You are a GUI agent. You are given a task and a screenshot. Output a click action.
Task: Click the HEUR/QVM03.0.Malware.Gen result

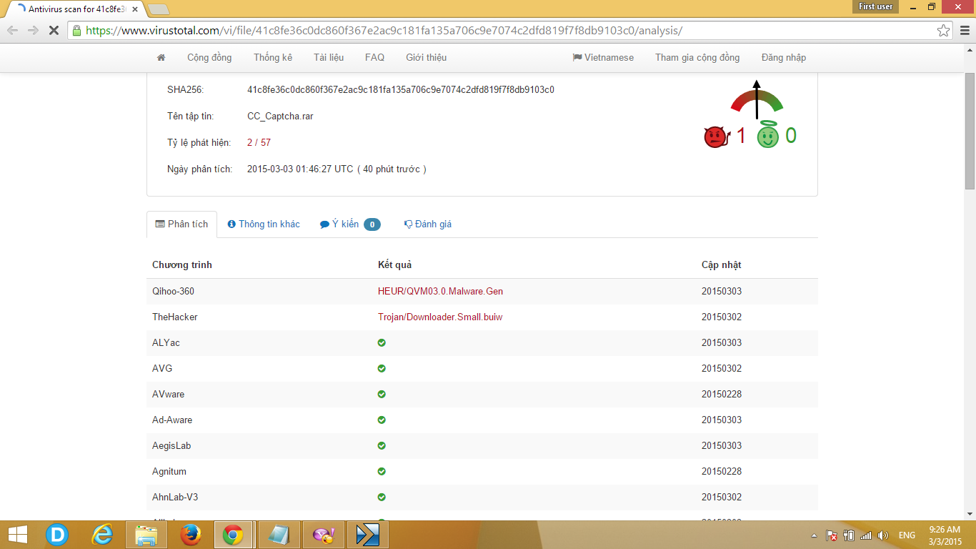tap(440, 292)
